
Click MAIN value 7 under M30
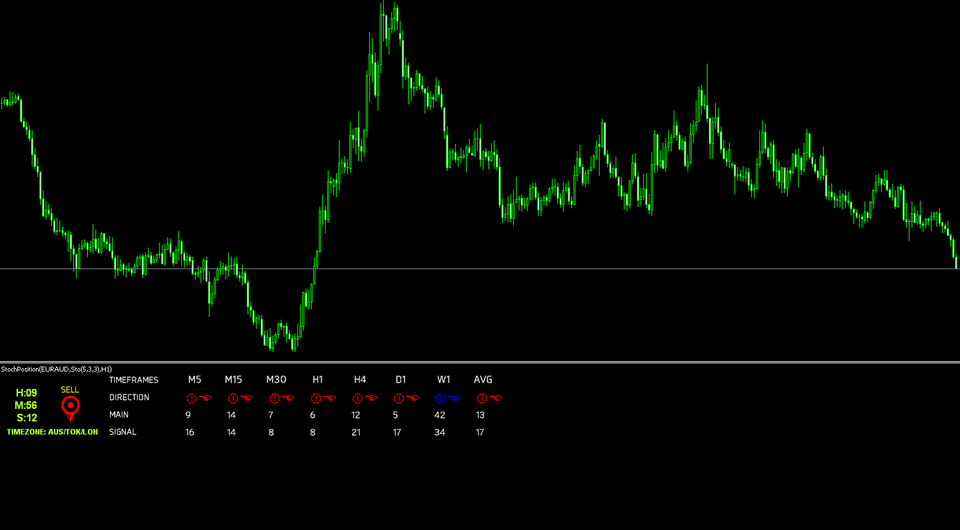coord(271,415)
